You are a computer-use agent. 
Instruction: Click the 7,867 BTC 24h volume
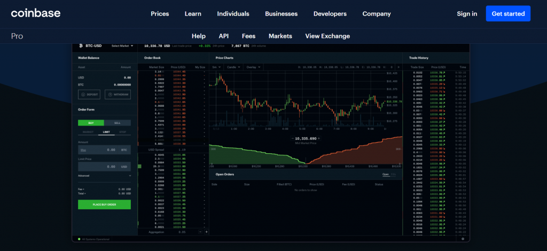point(240,46)
